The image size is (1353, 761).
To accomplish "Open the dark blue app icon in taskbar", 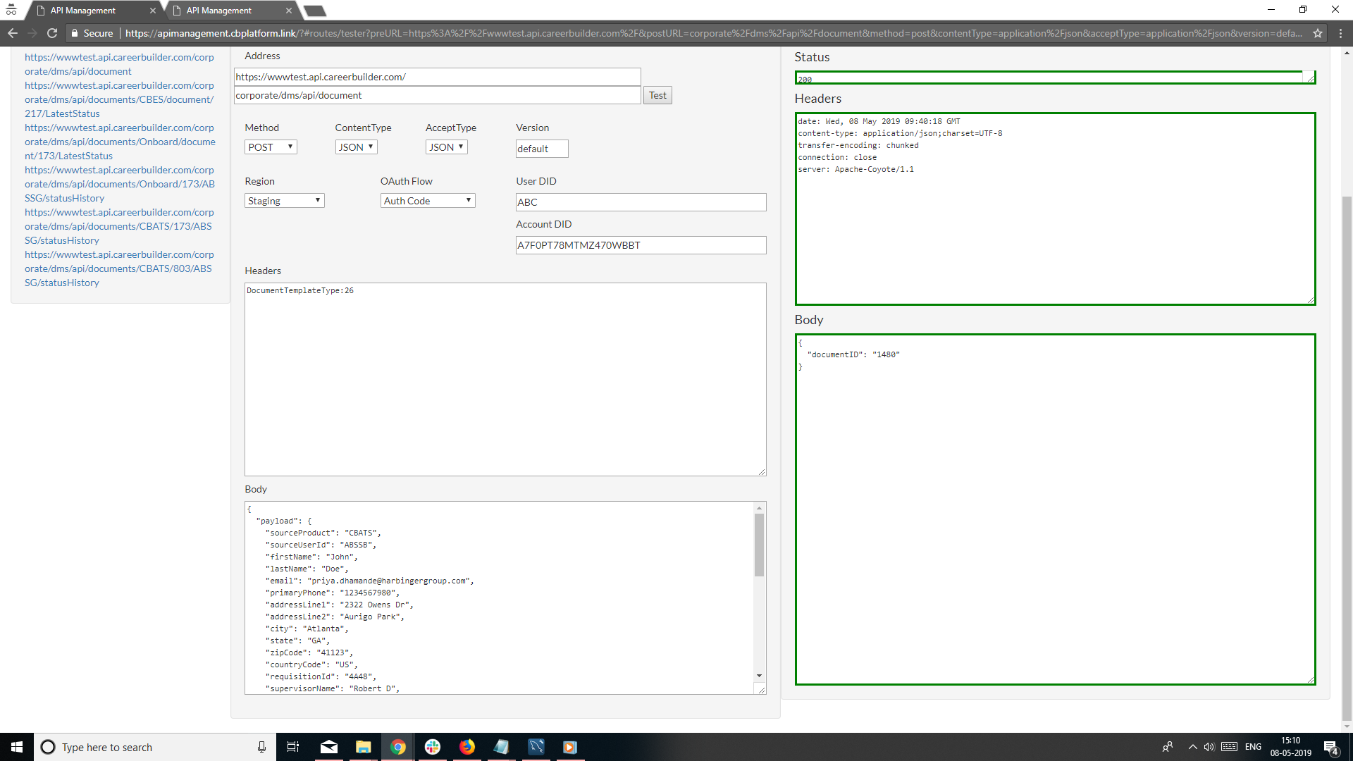I will tap(536, 747).
